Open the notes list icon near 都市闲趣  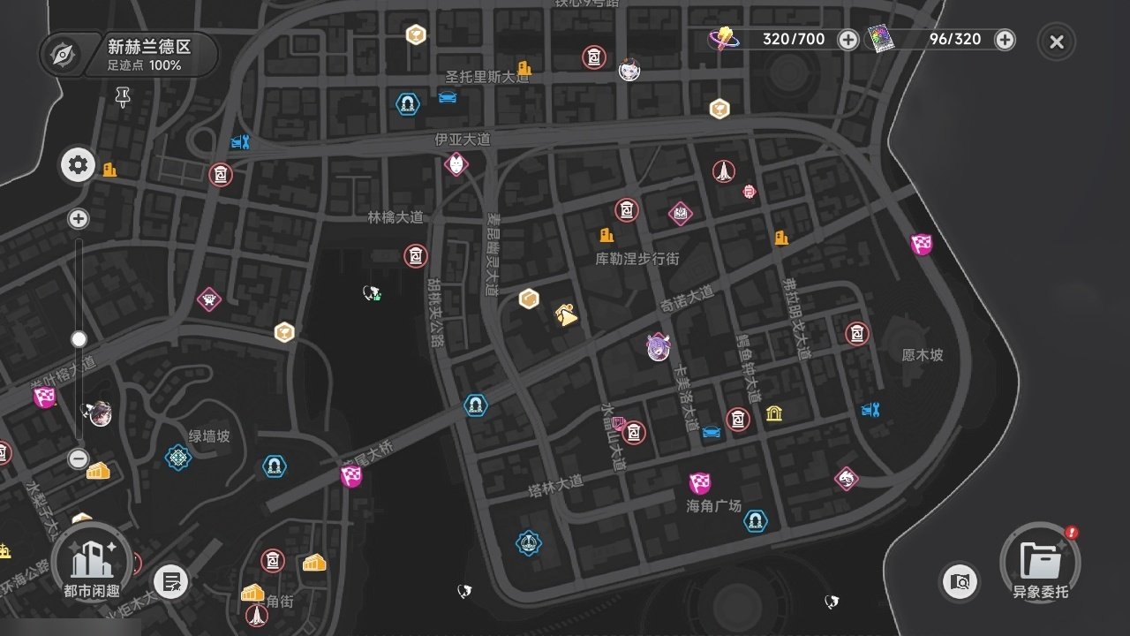coord(171,582)
